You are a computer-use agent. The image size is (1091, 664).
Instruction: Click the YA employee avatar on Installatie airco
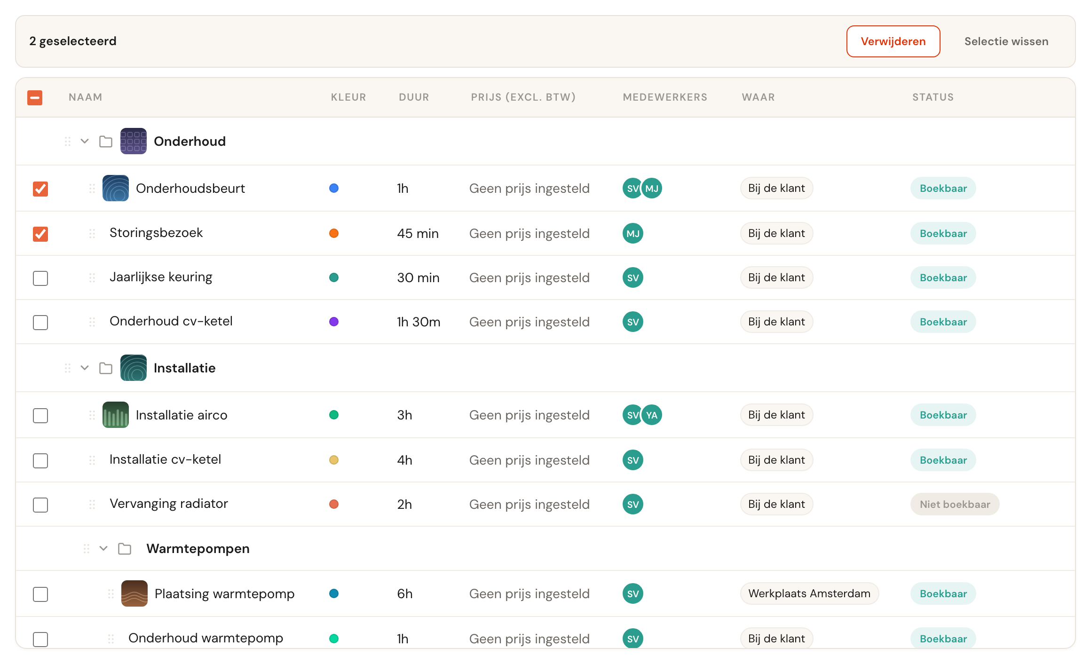tap(652, 415)
